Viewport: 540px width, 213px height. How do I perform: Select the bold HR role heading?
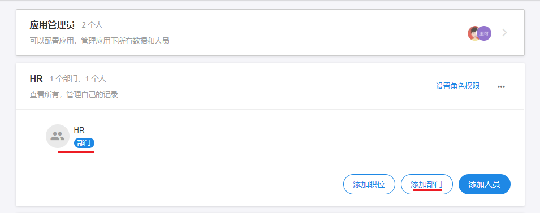coord(36,79)
